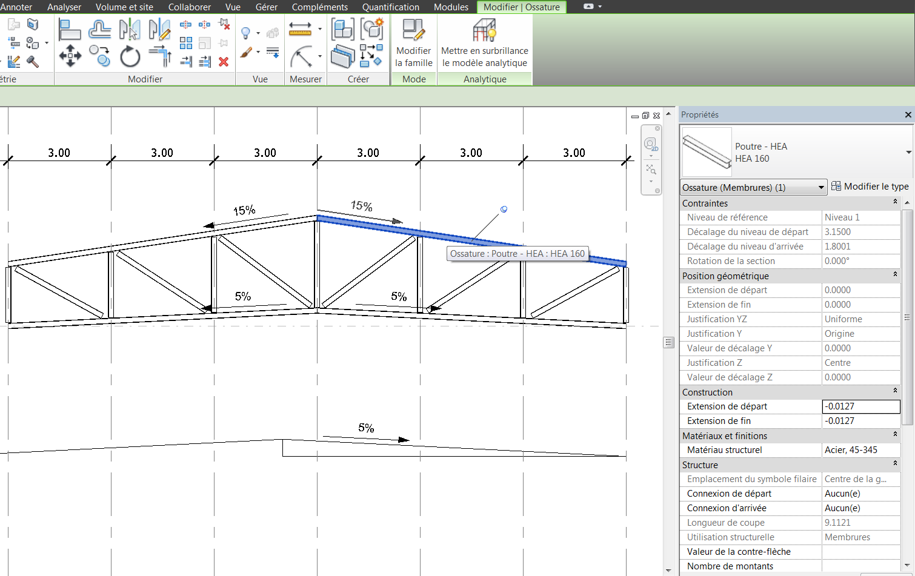
Task: Click the Hide in View lightbulb
Action: 245,33
